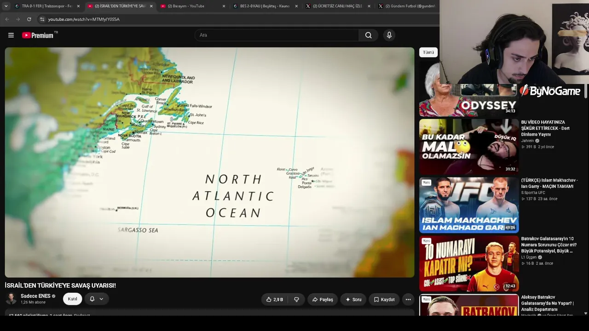The height and width of the screenshot is (331, 589).
Task: Switch to BES 2-0 KAU Beşiktaş tab
Action: pyautogui.click(x=266, y=6)
